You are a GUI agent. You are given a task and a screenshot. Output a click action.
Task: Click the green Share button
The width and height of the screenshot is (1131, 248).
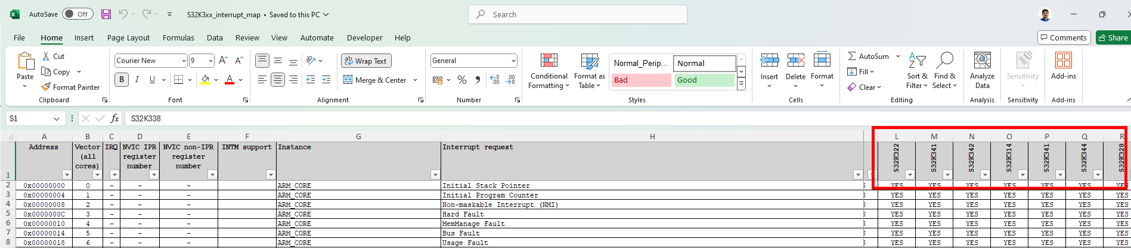(x=1113, y=37)
